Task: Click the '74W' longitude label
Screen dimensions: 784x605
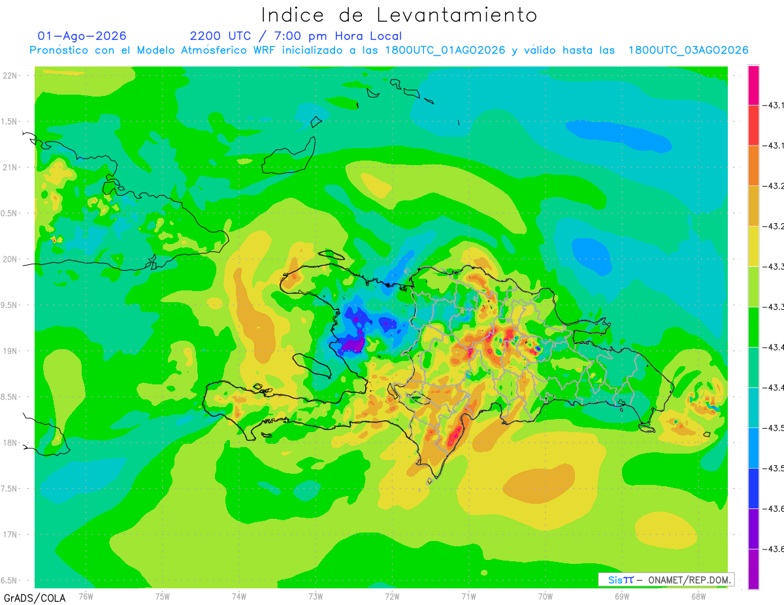Action: [x=239, y=596]
